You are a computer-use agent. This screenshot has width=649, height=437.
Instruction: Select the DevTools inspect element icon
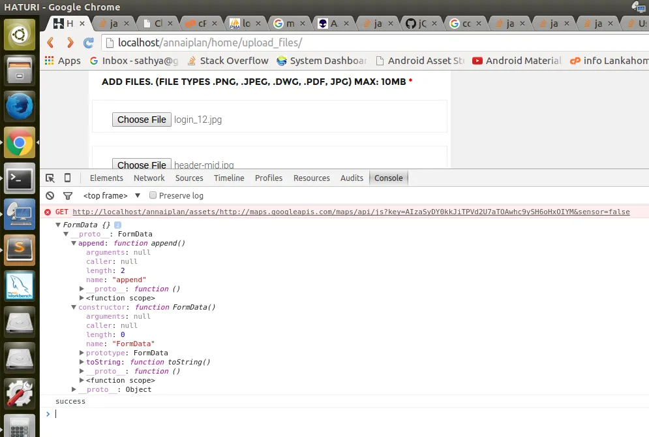pyautogui.click(x=50, y=178)
